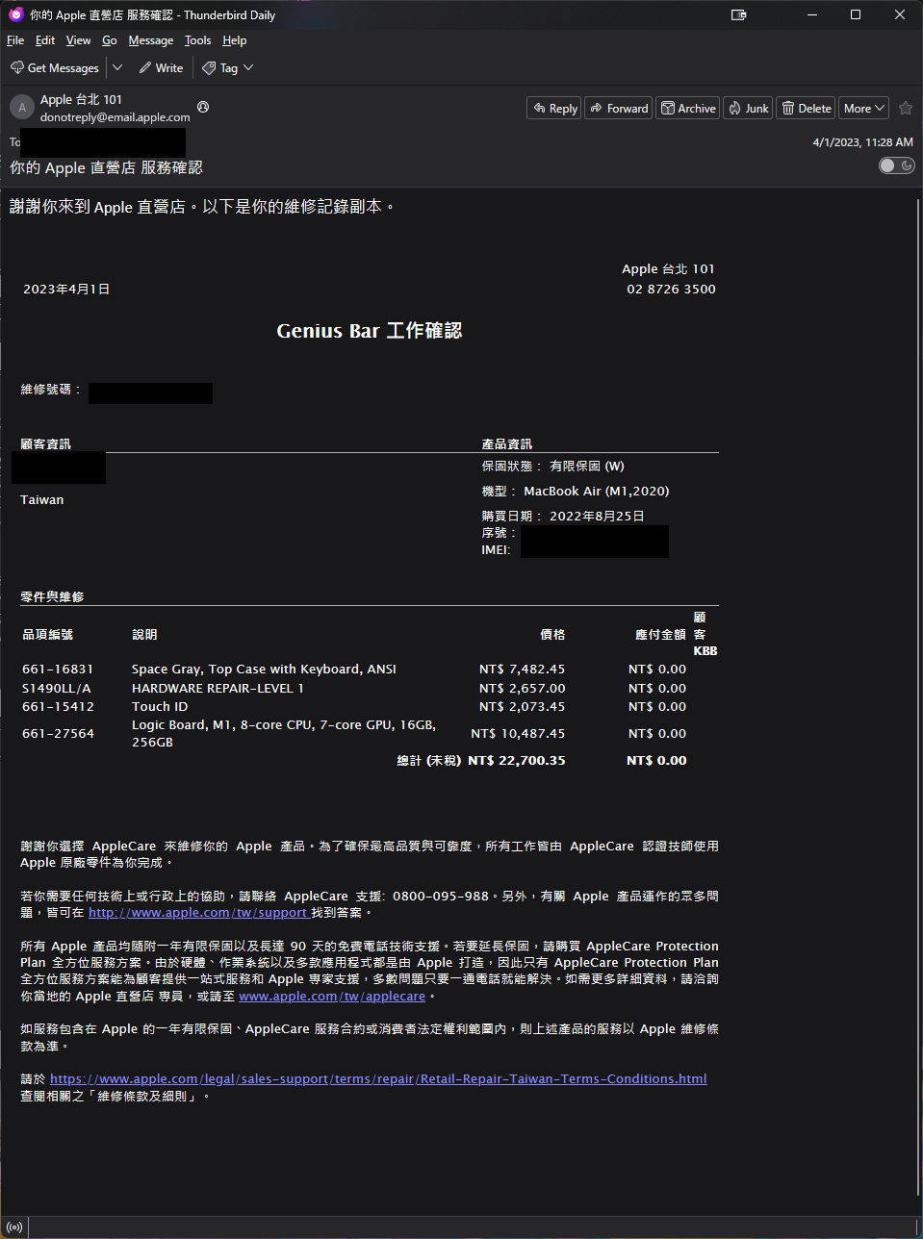The height and width of the screenshot is (1239, 923).
Task: Click store phone 02 8726 3500
Action: tap(671, 290)
